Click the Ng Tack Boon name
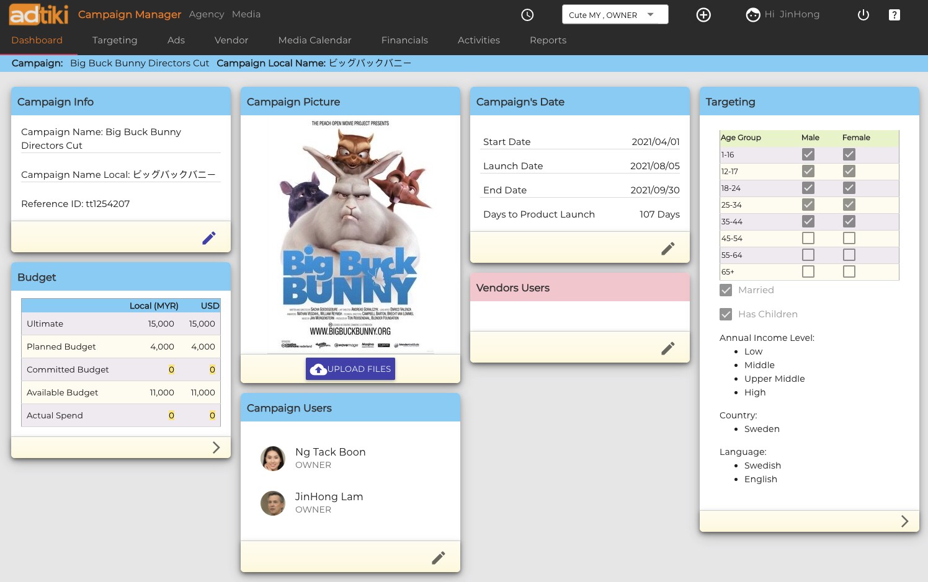This screenshot has height=582, width=928. [x=331, y=452]
